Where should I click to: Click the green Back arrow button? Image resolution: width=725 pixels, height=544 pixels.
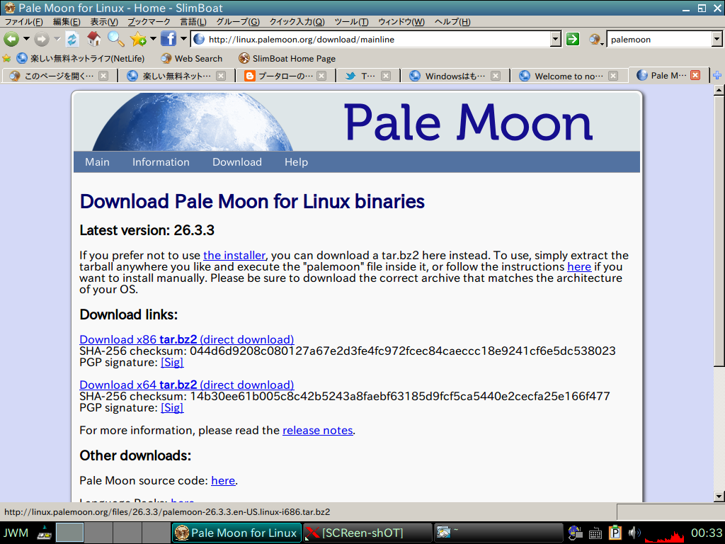click(x=11, y=40)
